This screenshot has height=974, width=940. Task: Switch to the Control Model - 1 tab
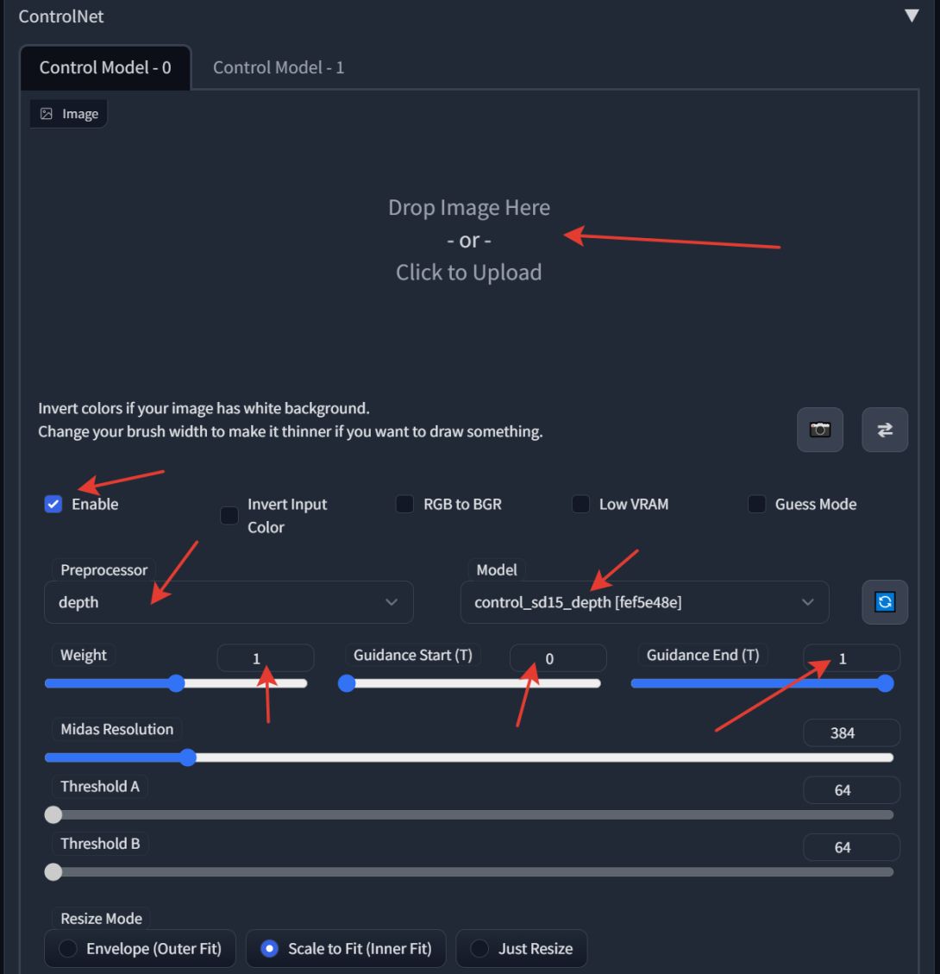coord(279,66)
